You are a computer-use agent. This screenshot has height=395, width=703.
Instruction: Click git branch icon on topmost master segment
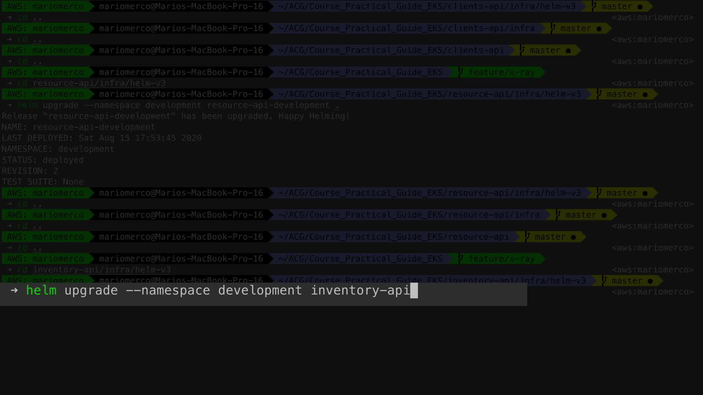pos(594,6)
